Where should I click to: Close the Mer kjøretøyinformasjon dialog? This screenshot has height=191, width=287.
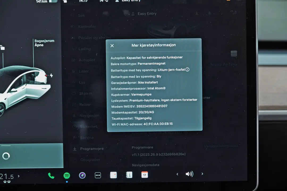112,46
